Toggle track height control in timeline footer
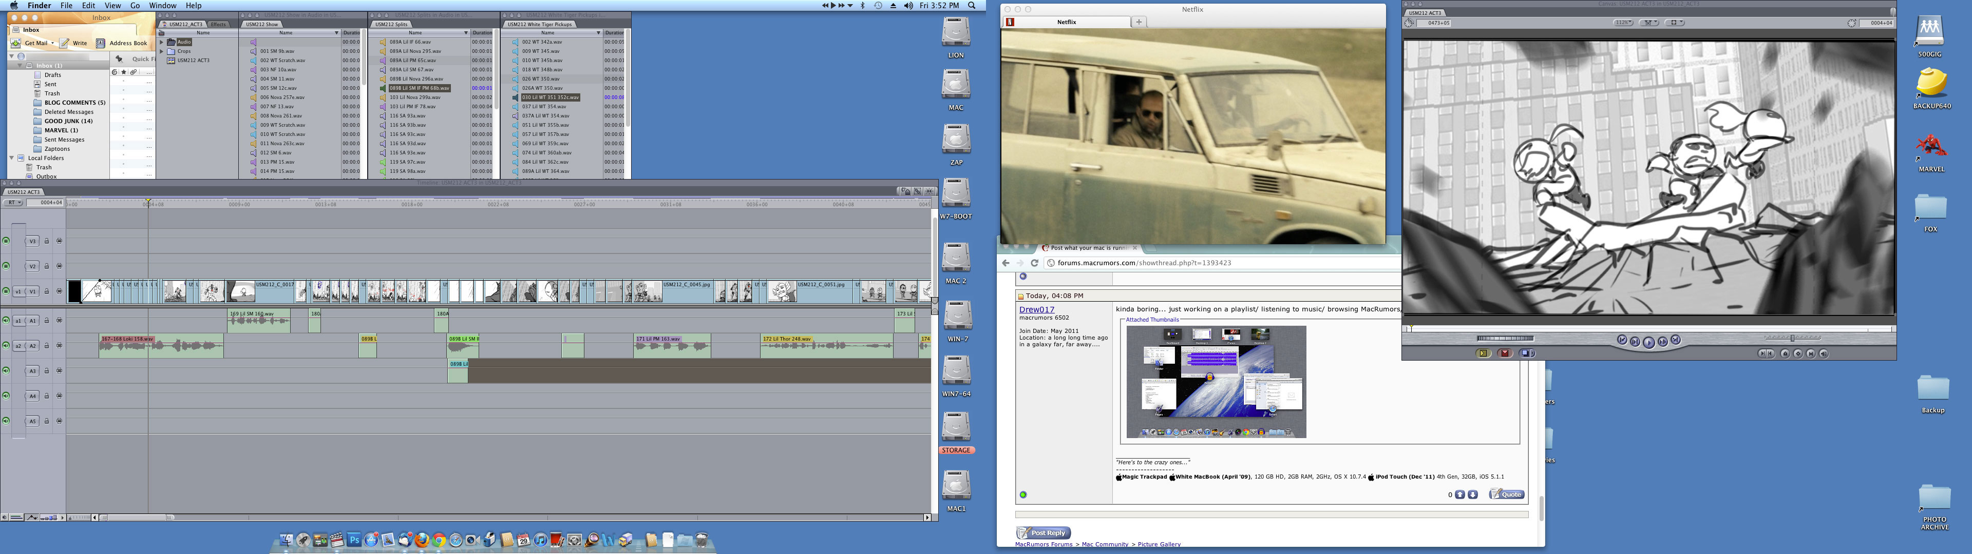1972x554 pixels. point(49,518)
